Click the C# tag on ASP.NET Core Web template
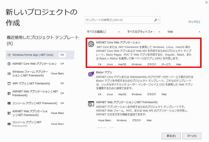The height and width of the screenshot is (142, 209). 100,64
